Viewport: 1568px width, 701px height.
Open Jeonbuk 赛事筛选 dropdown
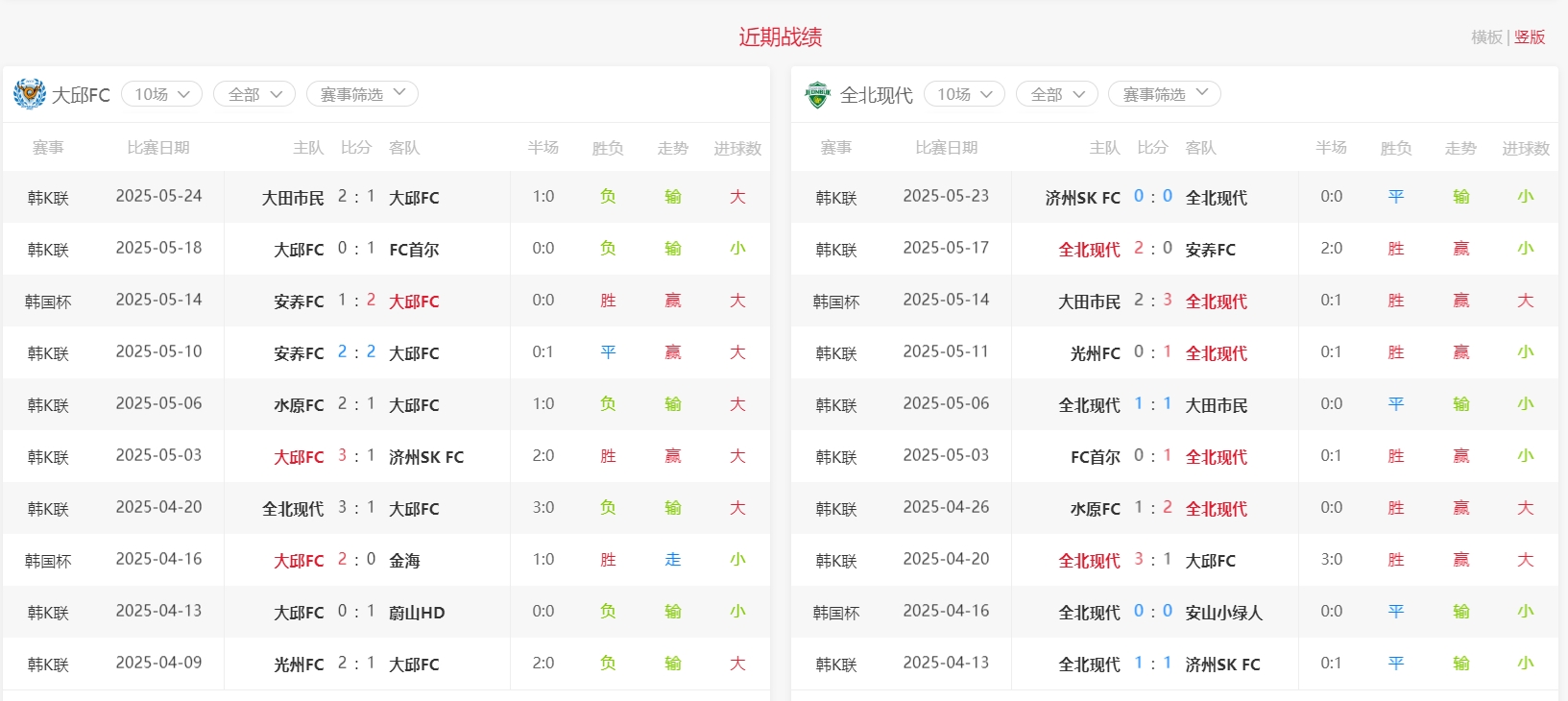point(1165,94)
